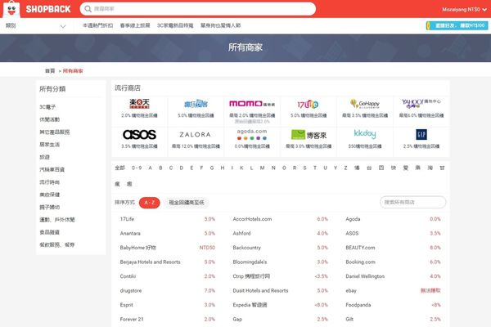
Task: Open the Bloomingdale's merchant row
Action: click(280, 262)
